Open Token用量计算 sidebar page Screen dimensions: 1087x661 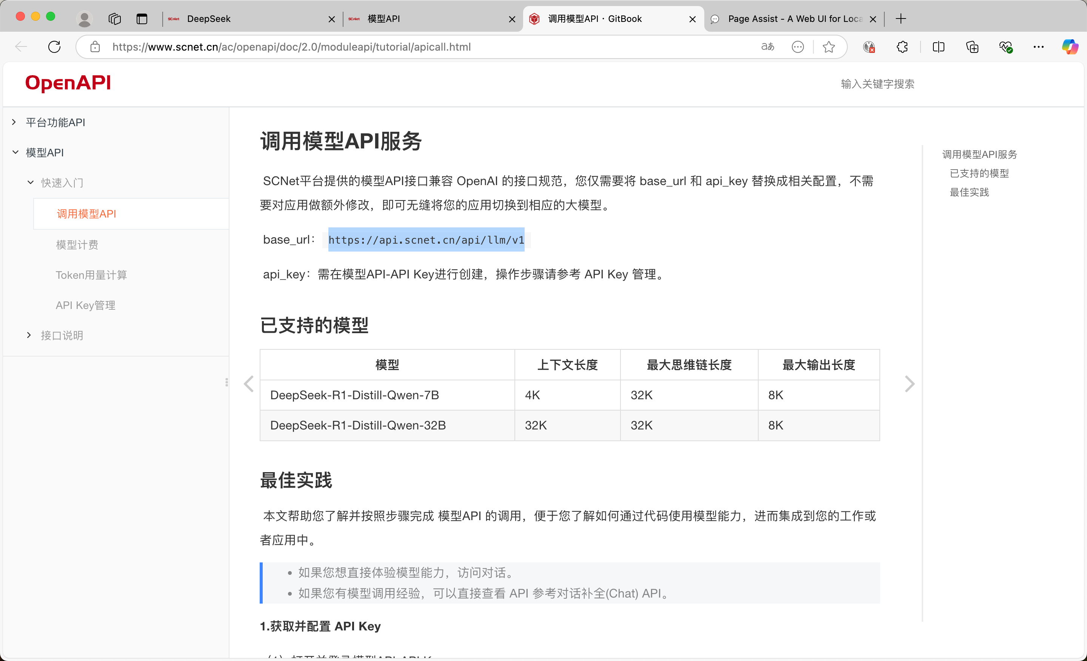91,275
